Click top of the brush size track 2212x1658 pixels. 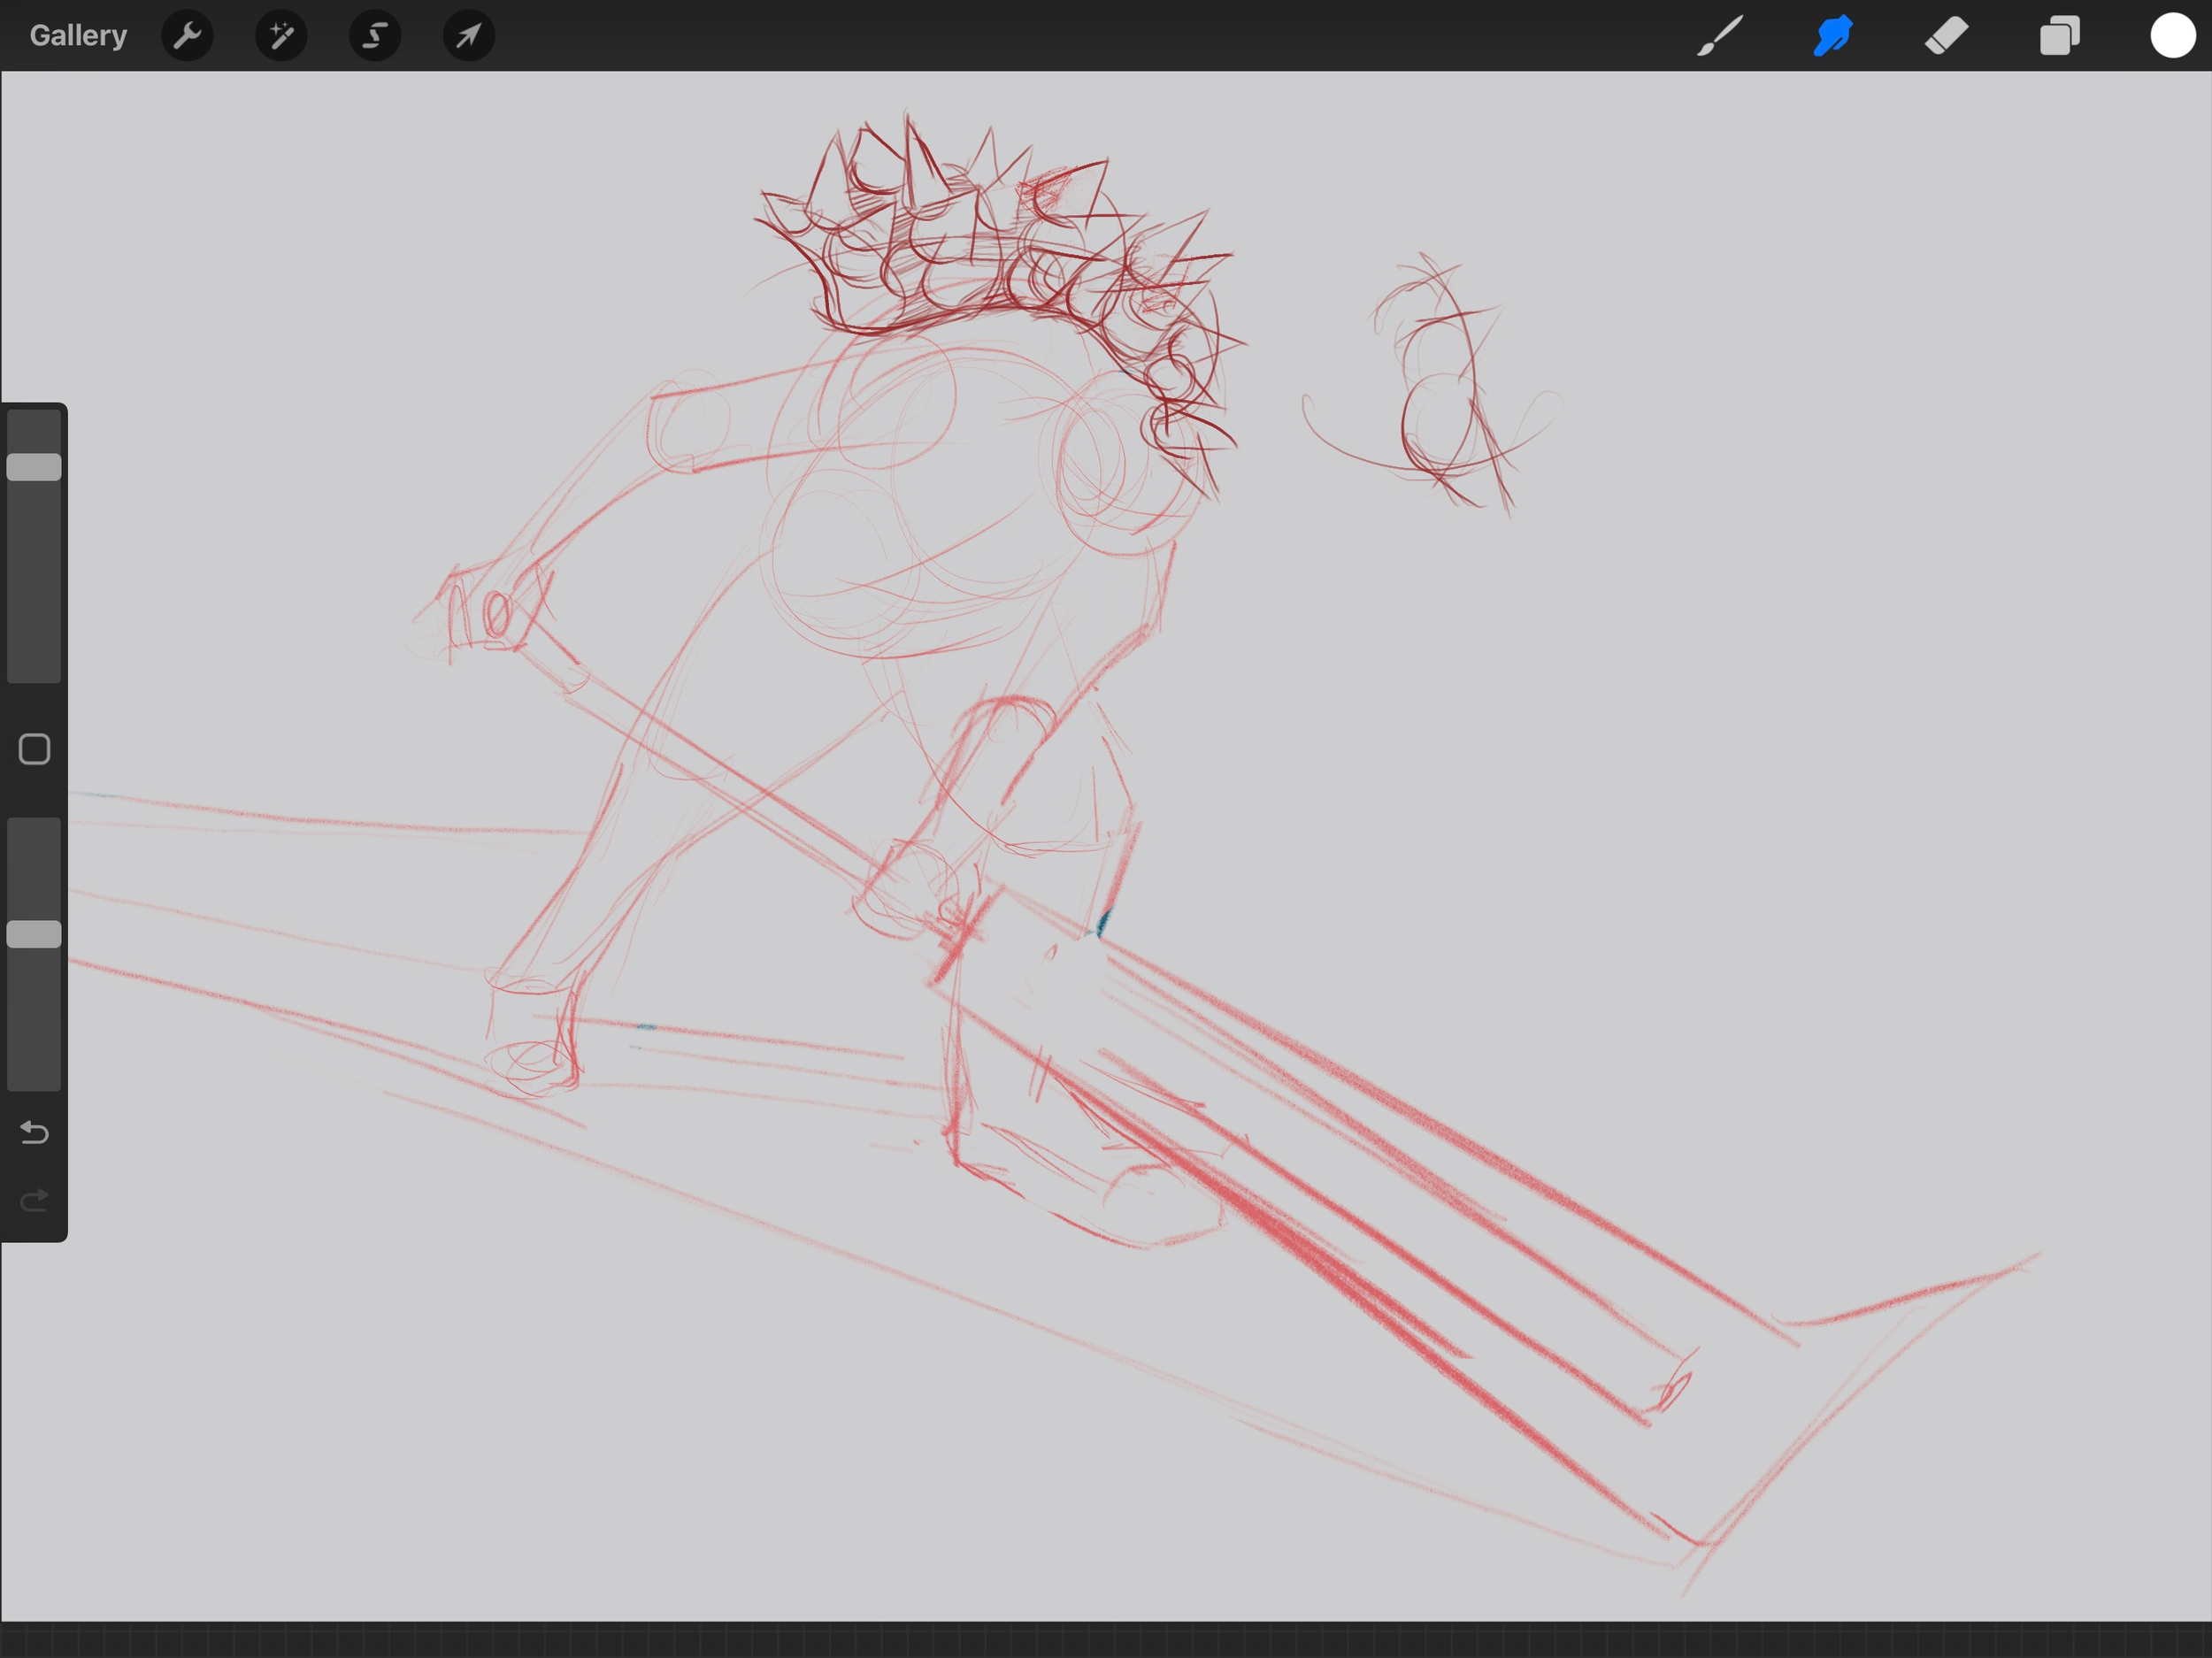point(34,420)
